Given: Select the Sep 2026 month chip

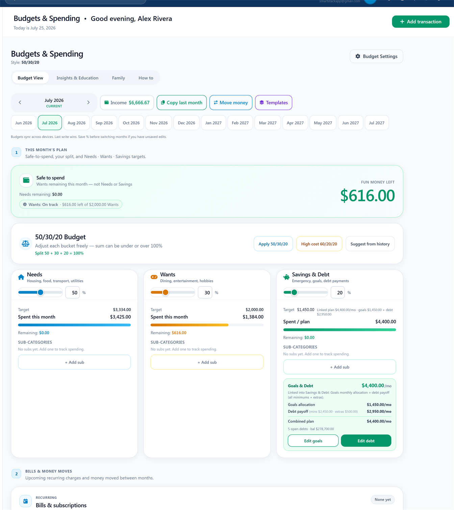Looking at the screenshot, I should point(104,123).
